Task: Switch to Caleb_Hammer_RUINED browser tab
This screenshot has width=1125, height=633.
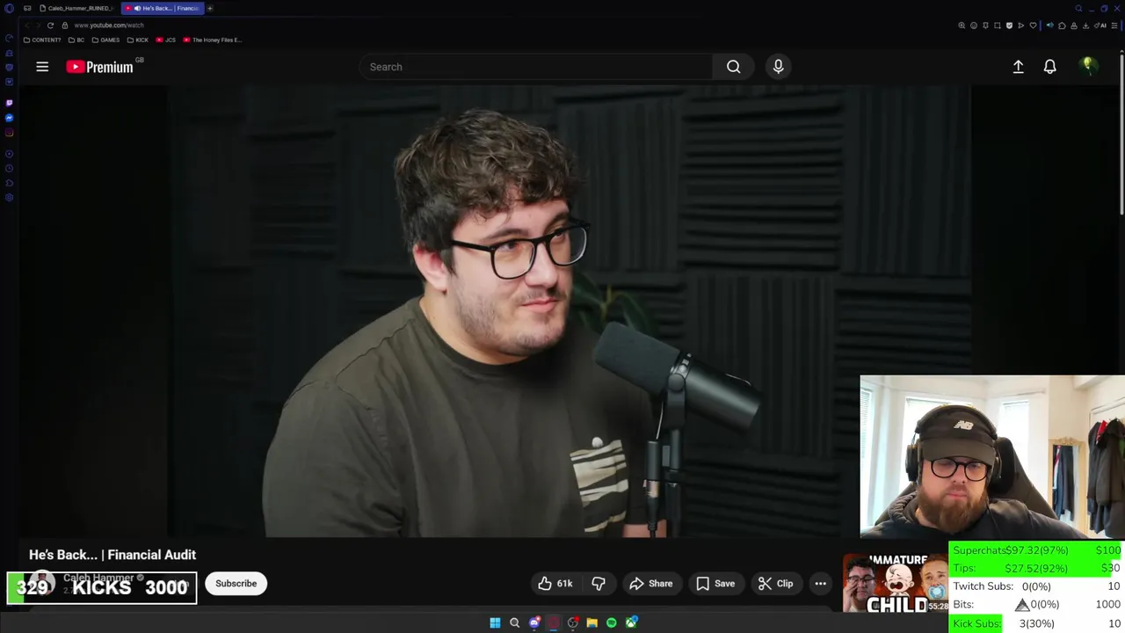Action: tap(76, 9)
